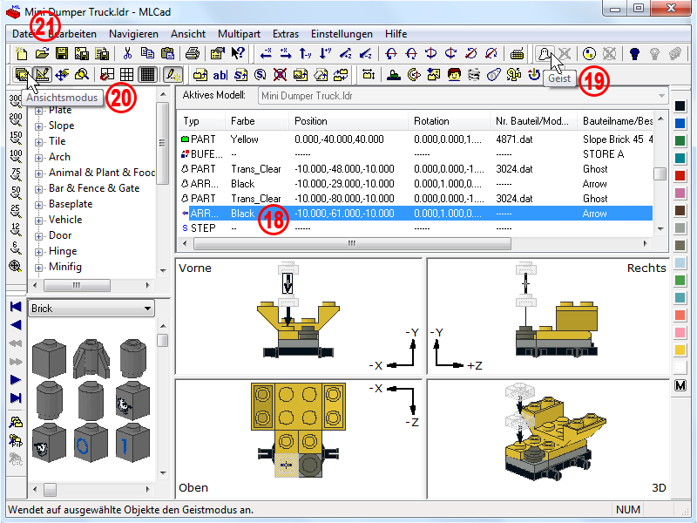Open the Hilfe menu
Screen dimensions: 697x523
coord(396,34)
